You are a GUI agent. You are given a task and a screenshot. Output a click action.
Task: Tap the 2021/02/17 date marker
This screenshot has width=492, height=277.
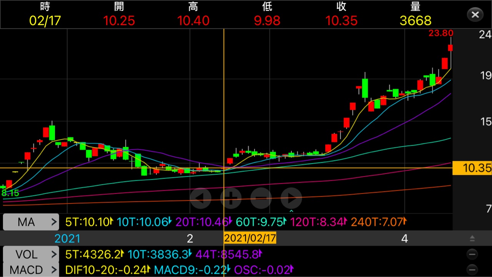click(250, 238)
